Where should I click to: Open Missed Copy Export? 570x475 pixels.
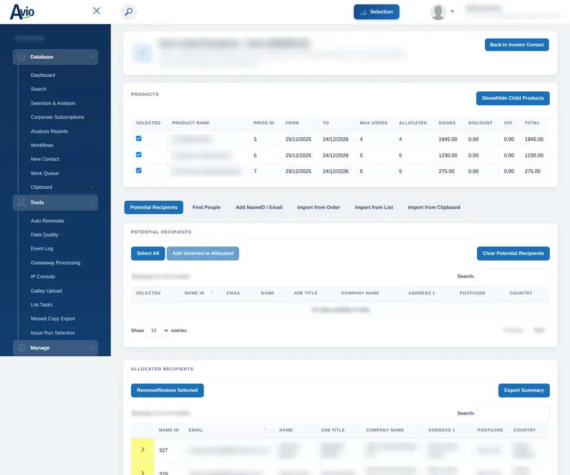pyautogui.click(x=53, y=319)
